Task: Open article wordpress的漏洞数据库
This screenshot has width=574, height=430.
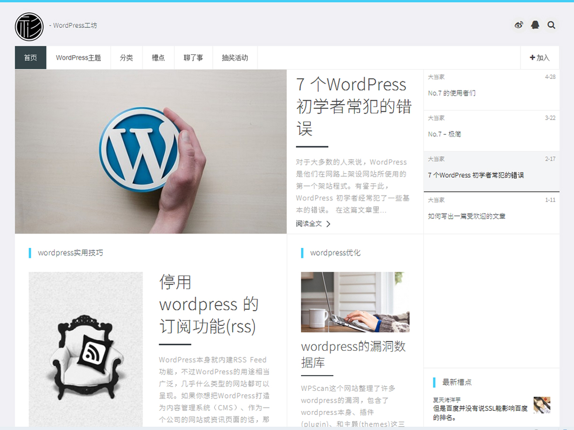Action: click(x=353, y=354)
